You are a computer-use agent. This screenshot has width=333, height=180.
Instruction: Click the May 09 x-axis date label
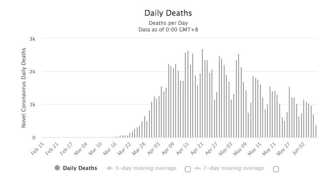240,149
